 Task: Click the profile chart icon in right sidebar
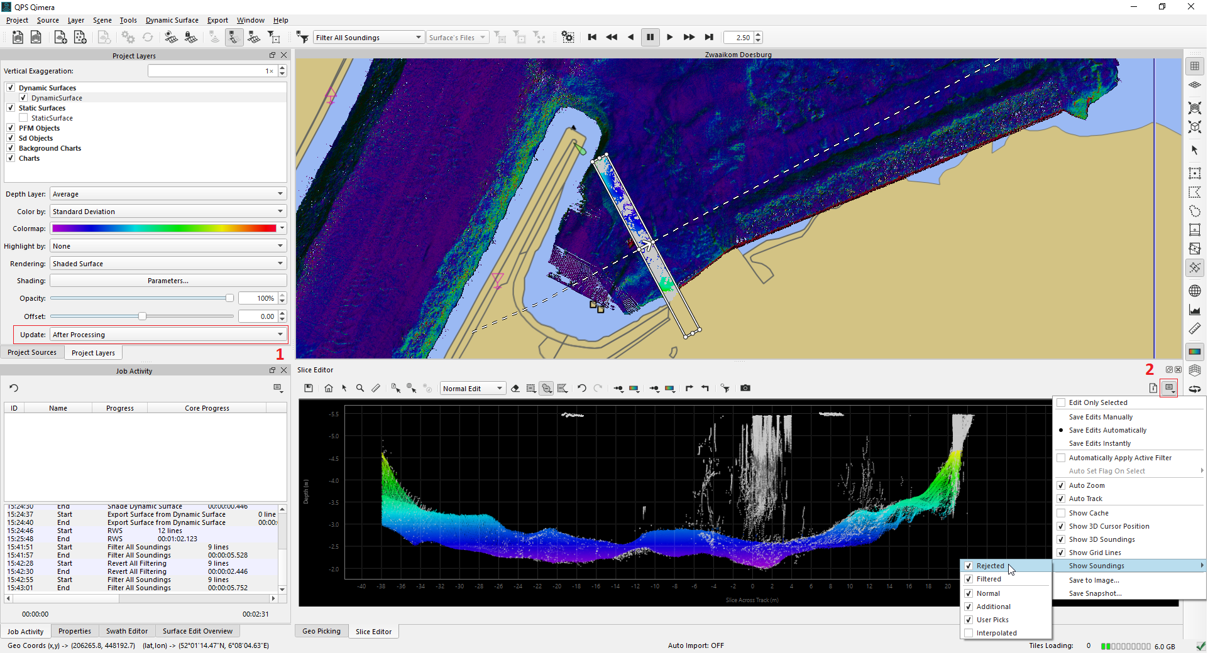[x=1195, y=310]
